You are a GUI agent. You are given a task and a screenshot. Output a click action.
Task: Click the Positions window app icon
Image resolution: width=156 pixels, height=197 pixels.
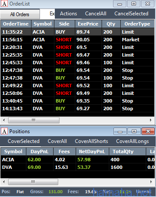(4, 131)
